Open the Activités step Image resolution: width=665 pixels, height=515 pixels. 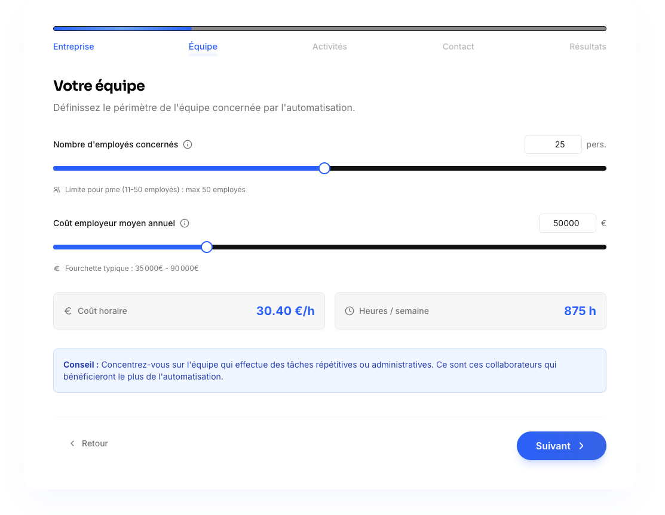pos(330,47)
